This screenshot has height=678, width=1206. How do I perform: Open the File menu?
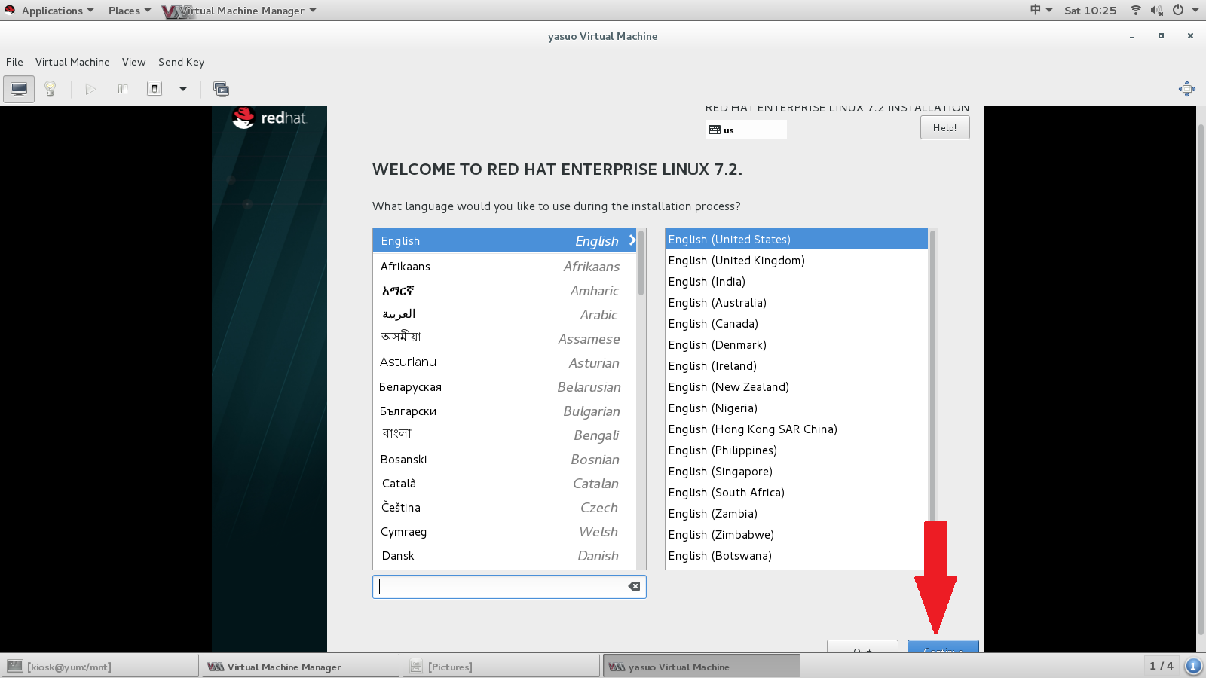[14, 62]
